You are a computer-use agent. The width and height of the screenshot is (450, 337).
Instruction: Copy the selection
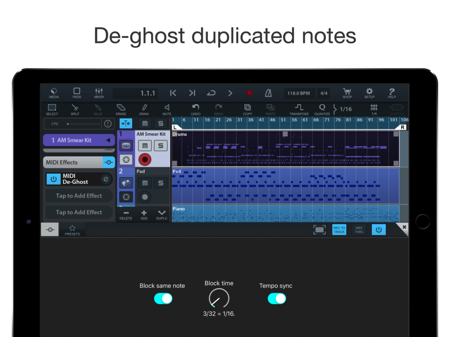tap(247, 110)
